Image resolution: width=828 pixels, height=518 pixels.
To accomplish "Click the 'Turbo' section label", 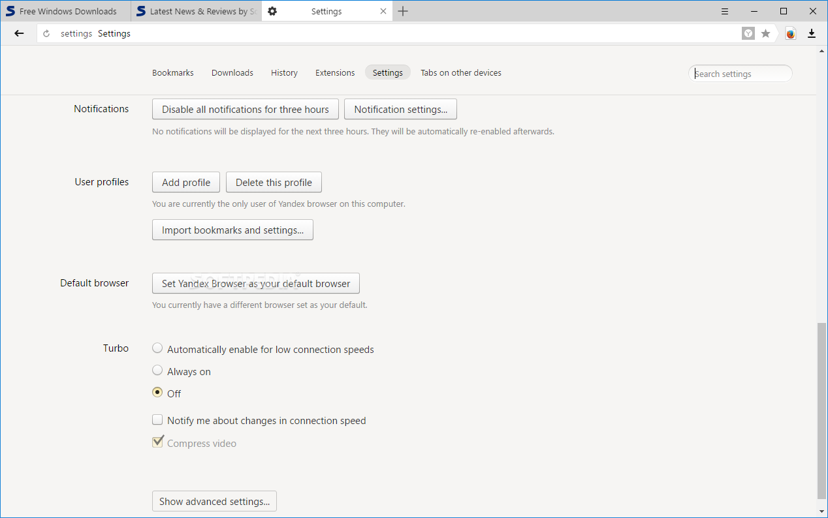I will pos(116,348).
